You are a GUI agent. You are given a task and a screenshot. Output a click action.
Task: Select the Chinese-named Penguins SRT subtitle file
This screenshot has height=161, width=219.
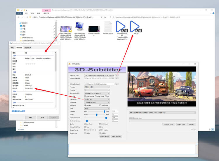pyautogui.click(x=122, y=27)
